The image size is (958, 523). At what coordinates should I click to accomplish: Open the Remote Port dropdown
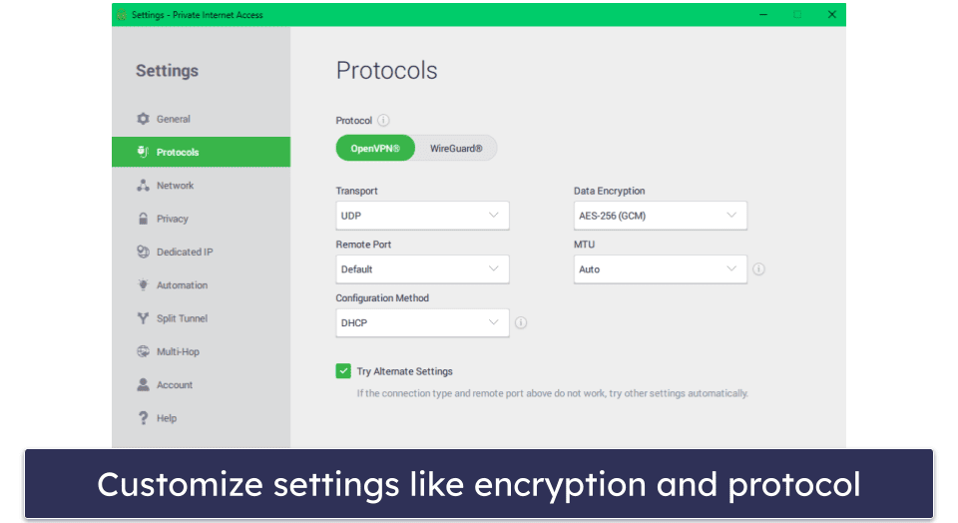(x=422, y=269)
